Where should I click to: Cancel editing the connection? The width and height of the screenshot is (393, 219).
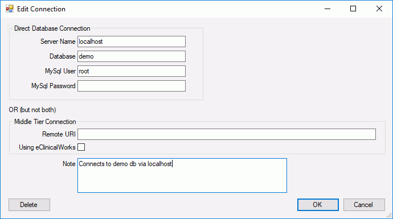point(364,205)
